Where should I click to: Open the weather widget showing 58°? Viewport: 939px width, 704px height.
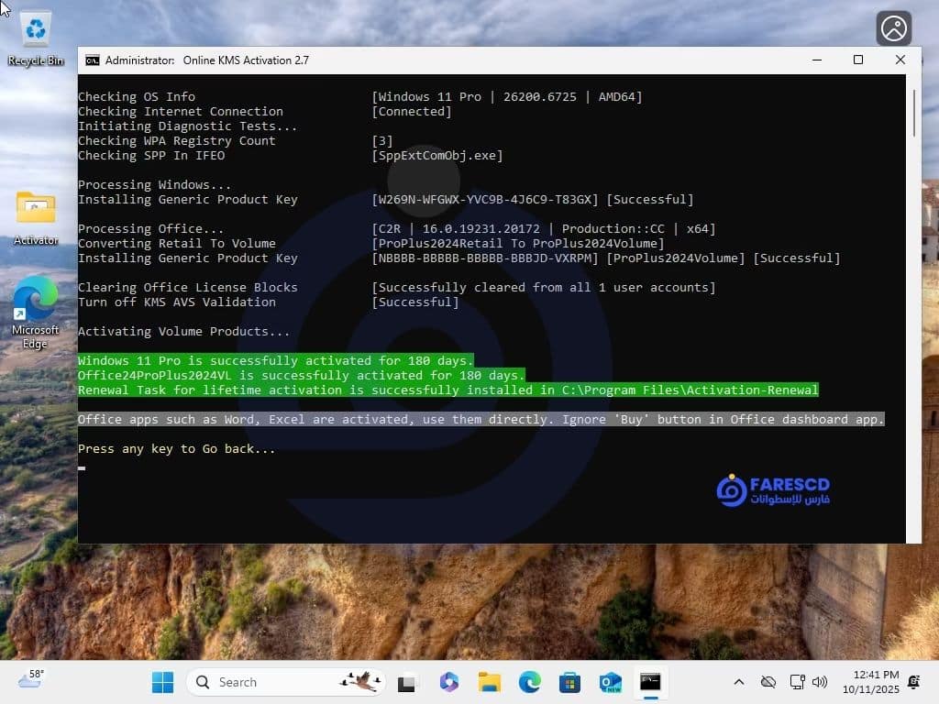point(31,680)
